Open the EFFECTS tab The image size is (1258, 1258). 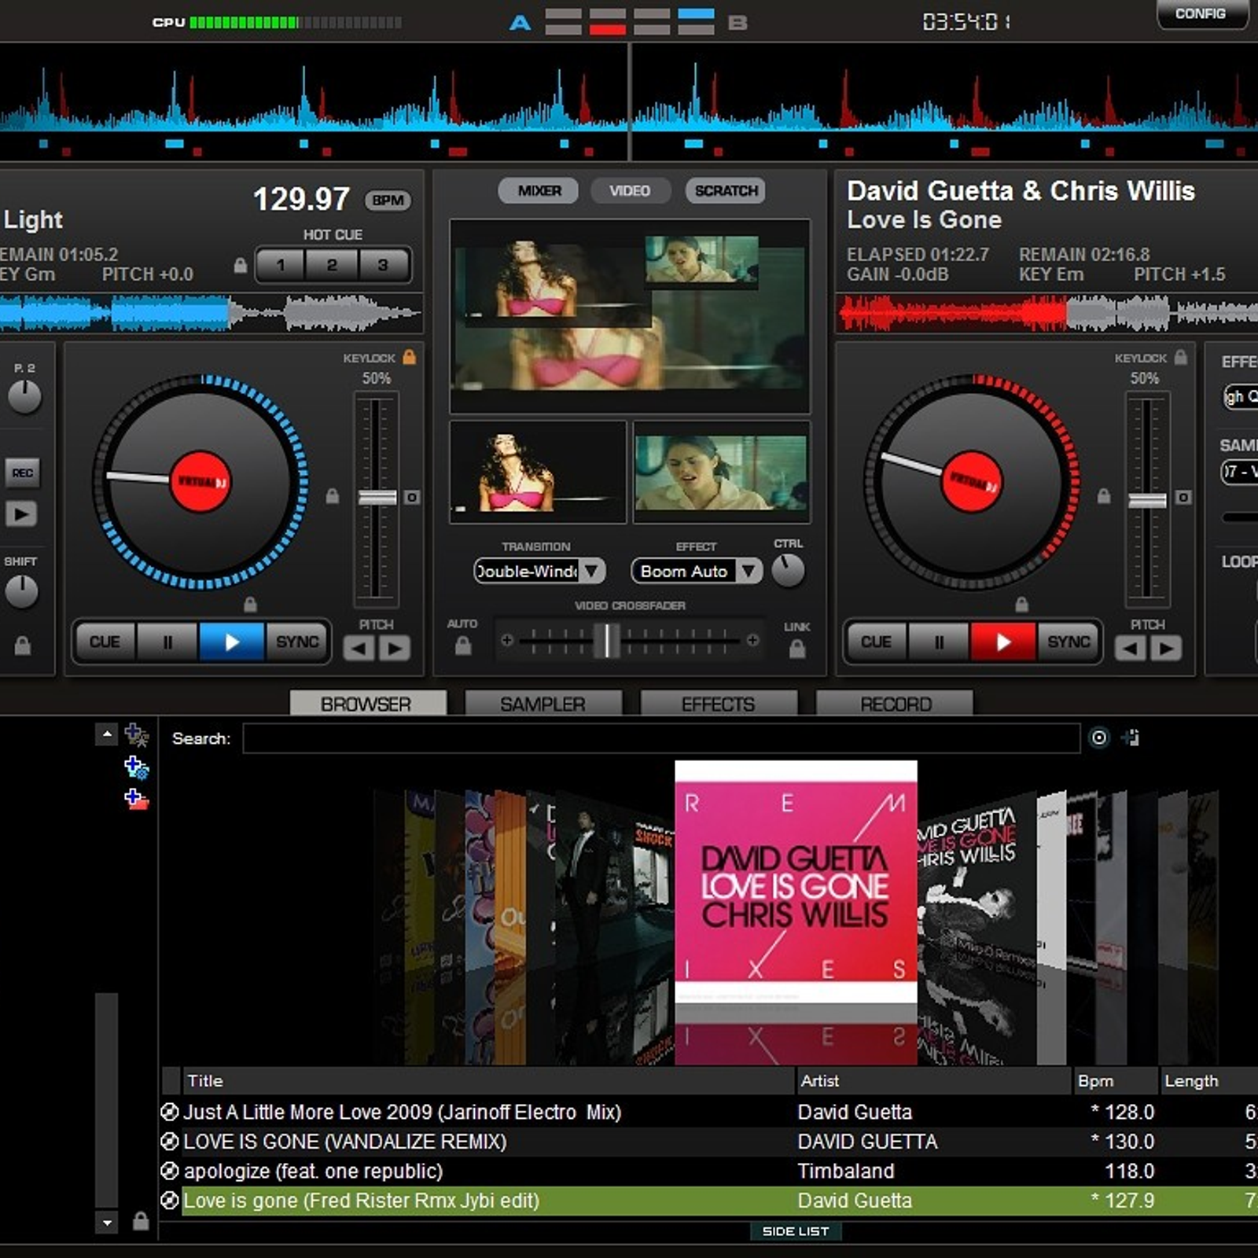pyautogui.click(x=718, y=703)
